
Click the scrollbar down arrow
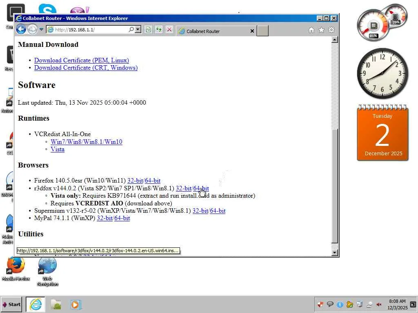click(x=335, y=253)
